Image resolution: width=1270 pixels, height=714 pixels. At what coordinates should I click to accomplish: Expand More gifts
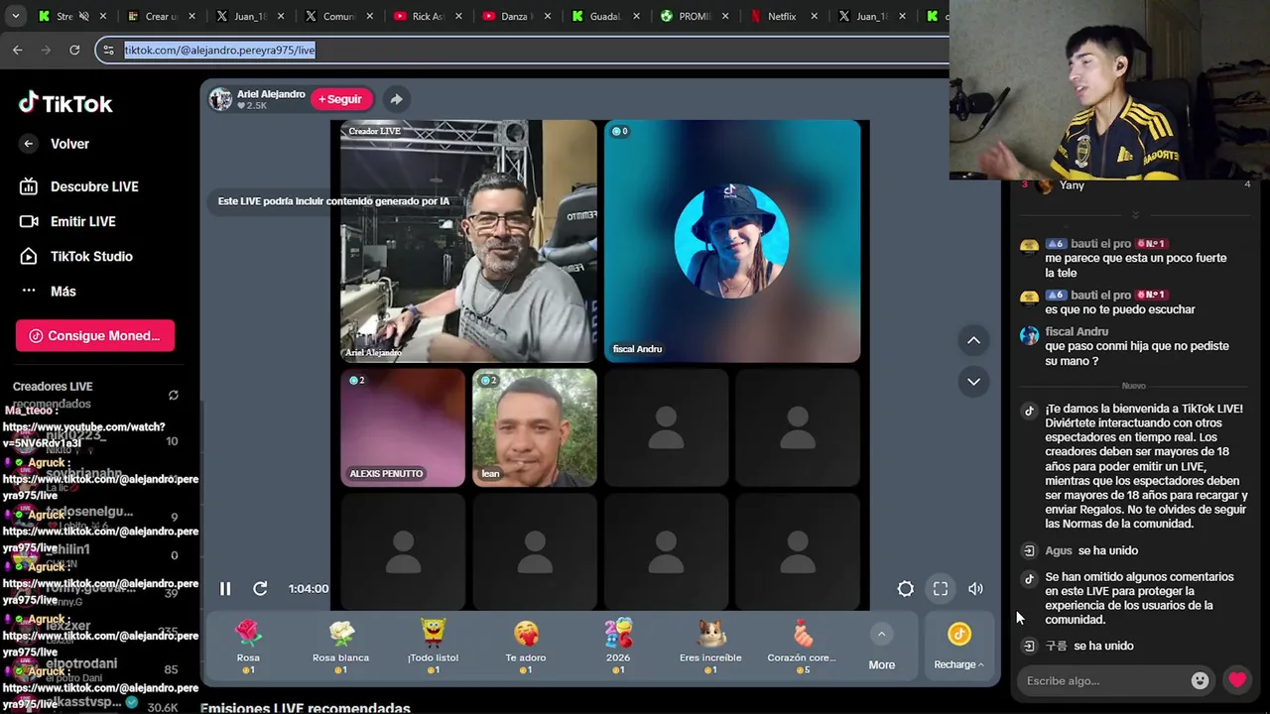(x=881, y=647)
